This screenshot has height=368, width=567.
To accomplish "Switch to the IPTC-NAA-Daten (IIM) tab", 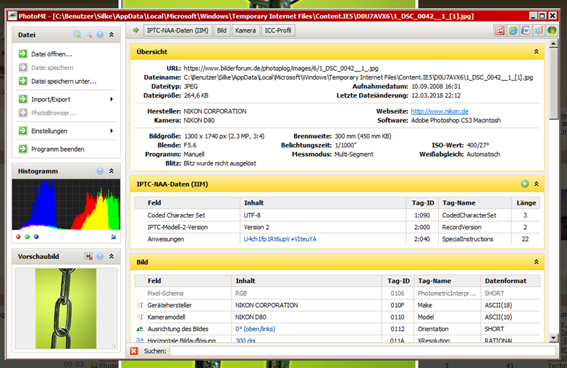I will (177, 30).
